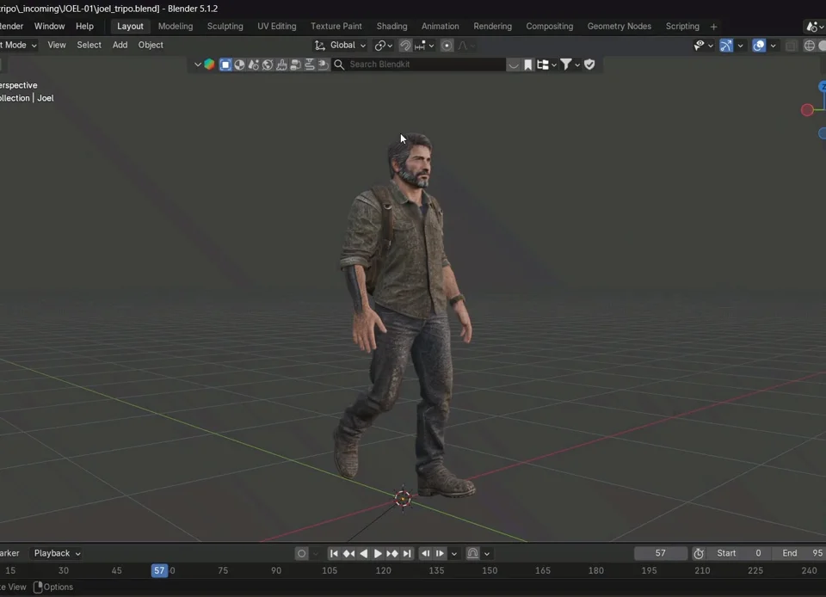Toggle show overlays button

(759, 46)
